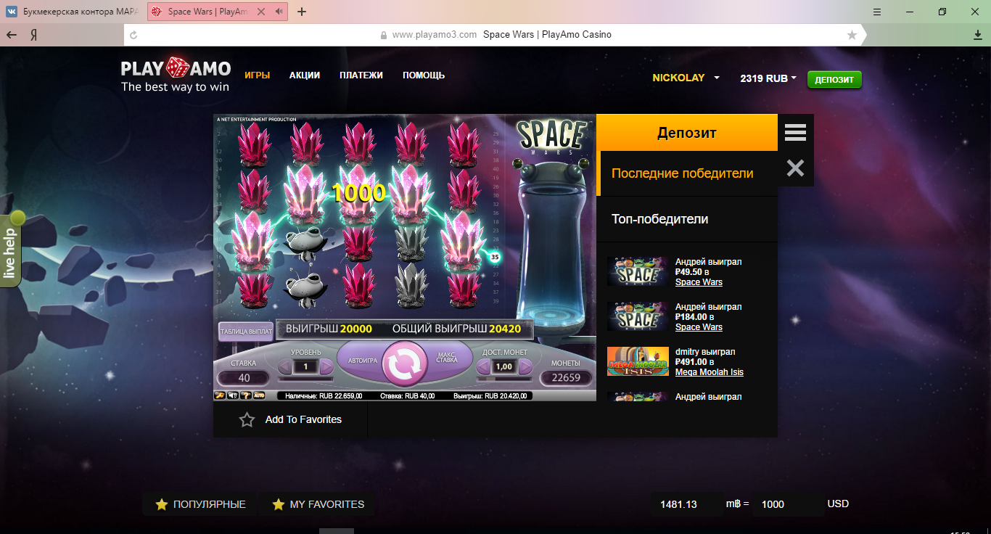The image size is (991, 534).
Task: Open the hamburger menu beside the Депозит panel
Action: coord(795,132)
